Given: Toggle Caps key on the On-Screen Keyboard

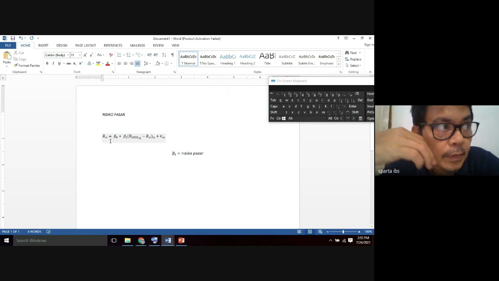Looking at the screenshot, I should coord(274,106).
